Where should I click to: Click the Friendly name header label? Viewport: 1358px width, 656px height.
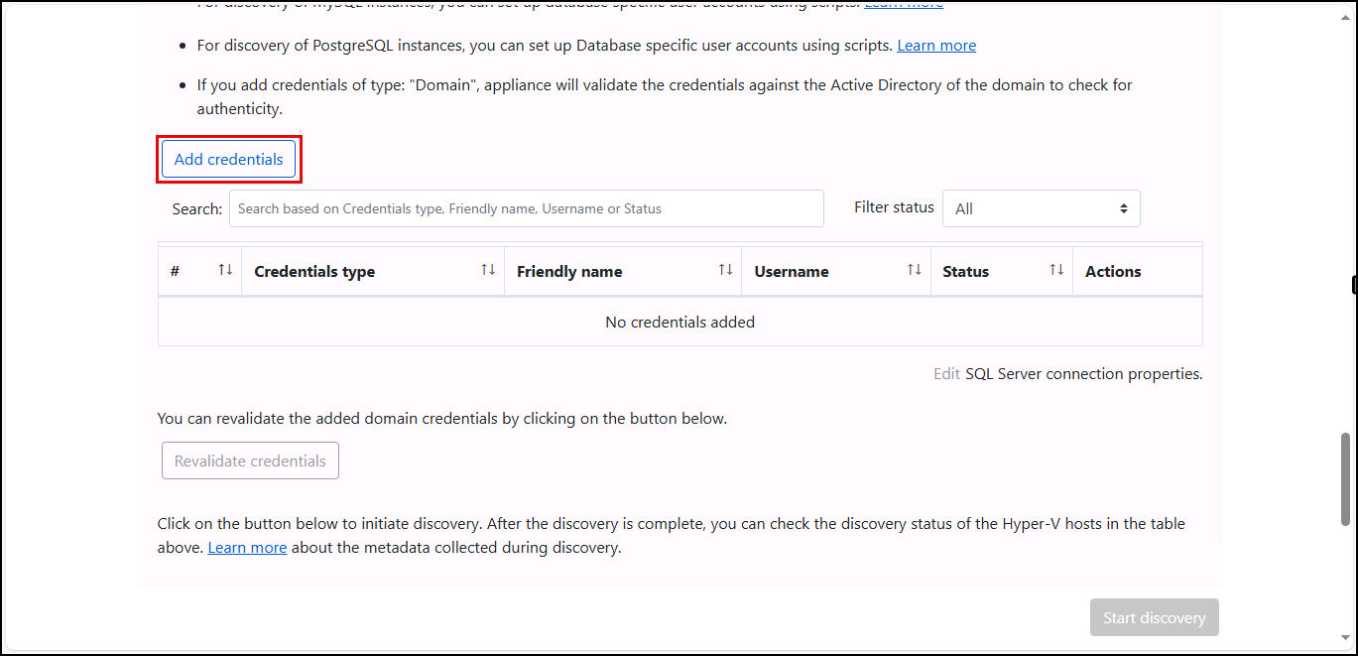[569, 271]
